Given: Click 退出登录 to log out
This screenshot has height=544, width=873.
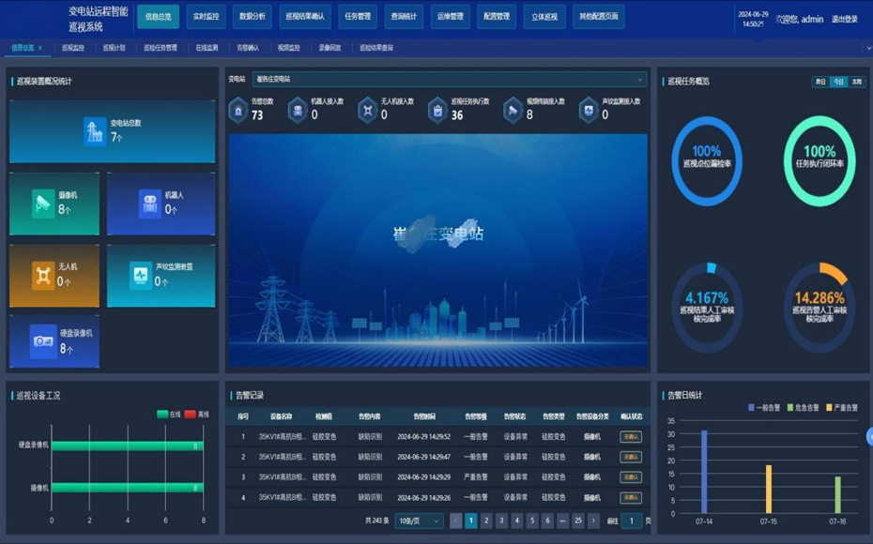Looking at the screenshot, I should pyautogui.click(x=844, y=20).
